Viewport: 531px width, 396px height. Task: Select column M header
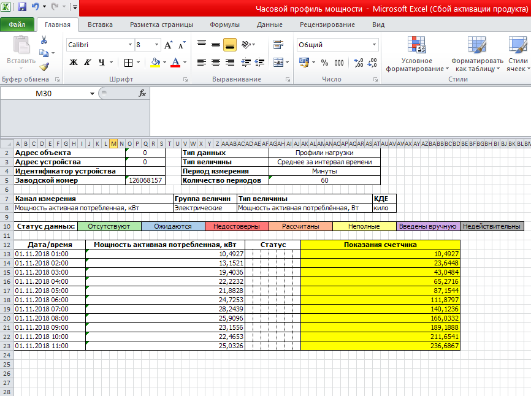coord(113,144)
